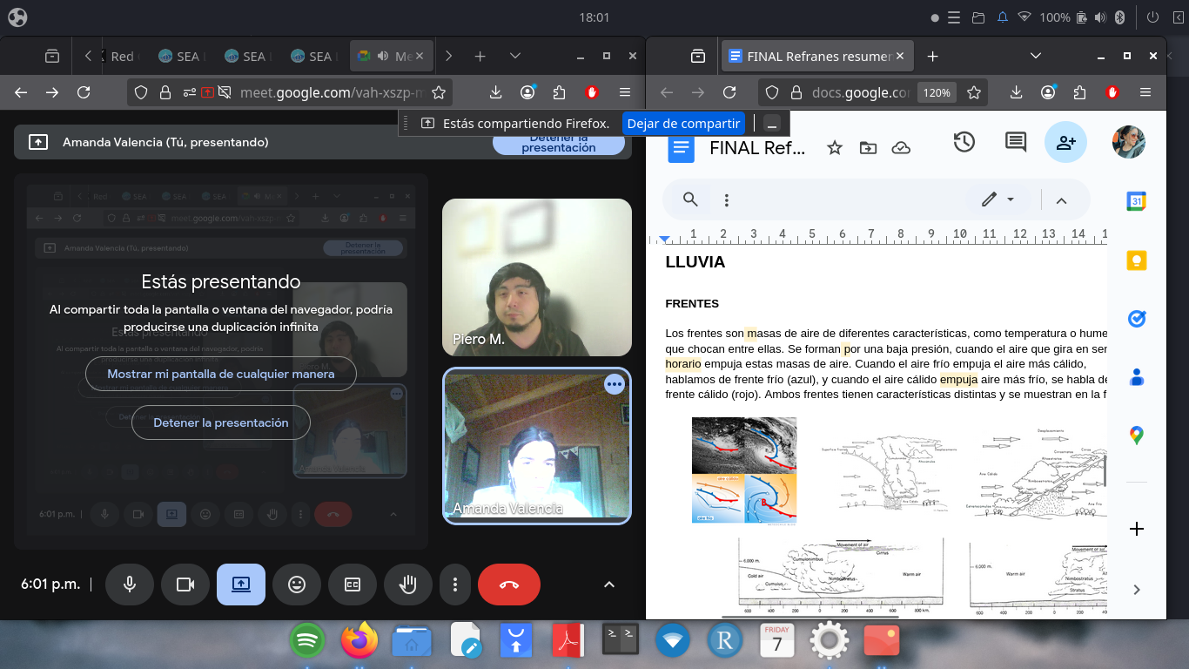Toggle raise hand in Meet

point(407,585)
